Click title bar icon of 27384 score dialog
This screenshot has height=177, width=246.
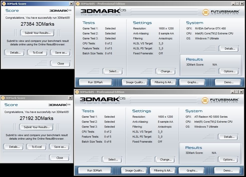coord(4,3)
